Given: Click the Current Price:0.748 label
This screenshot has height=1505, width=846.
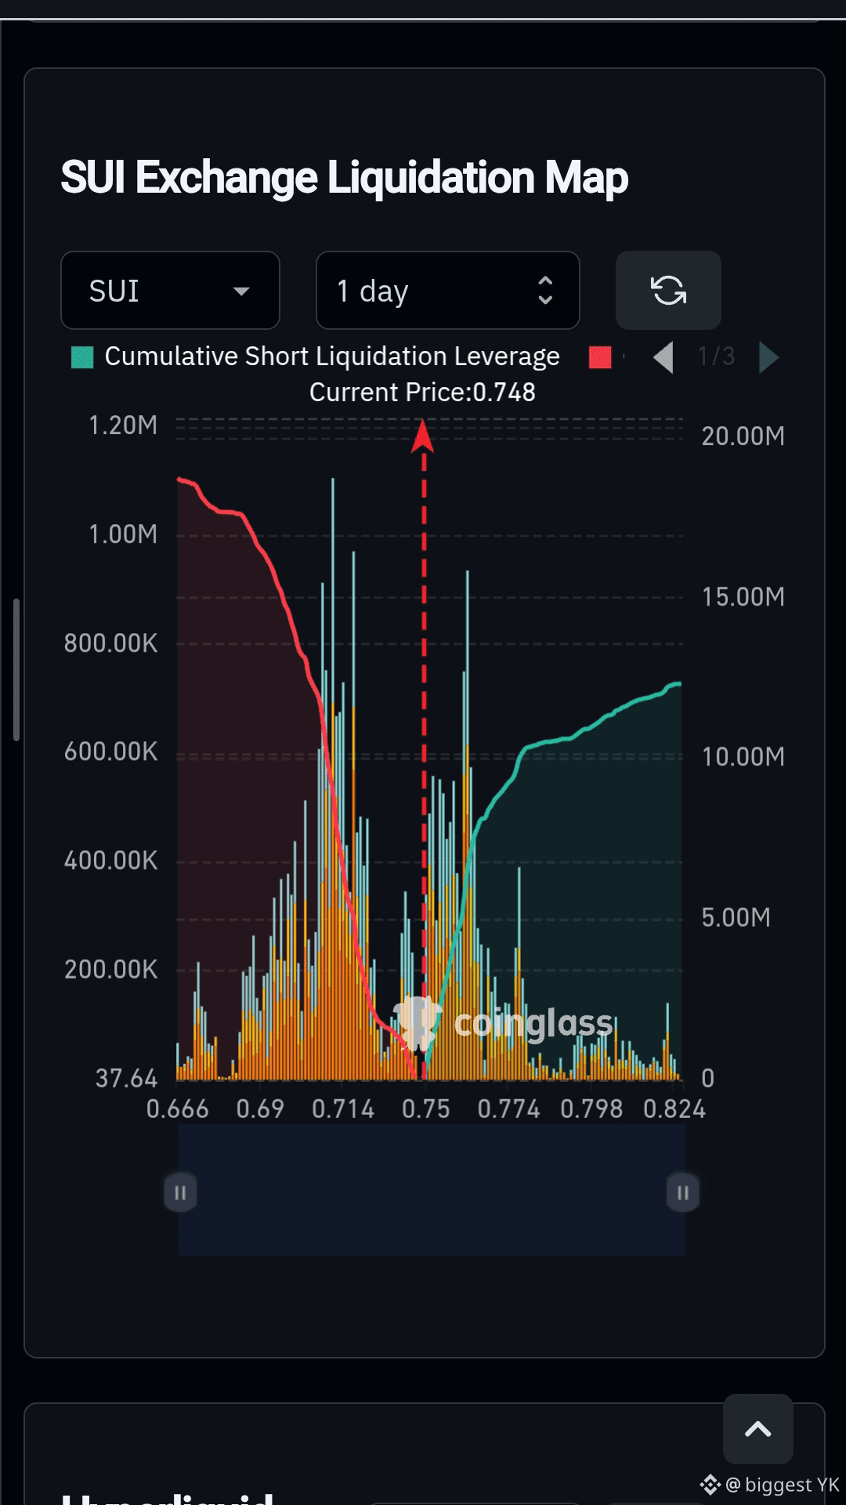Looking at the screenshot, I should click(422, 393).
